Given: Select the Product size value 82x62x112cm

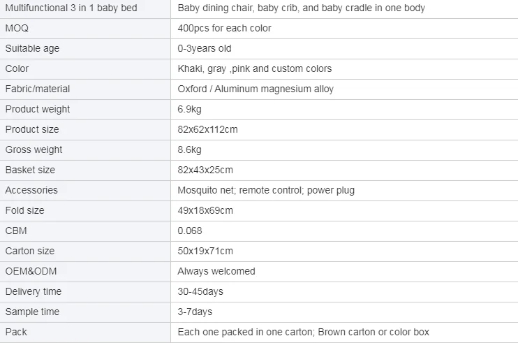Looking at the screenshot, I should tap(208, 130).
